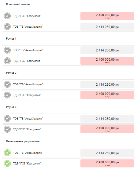Click gray checkmark icon for Коагулянт in Початкові заявки
Screen dimensions: 137x171
7,16
